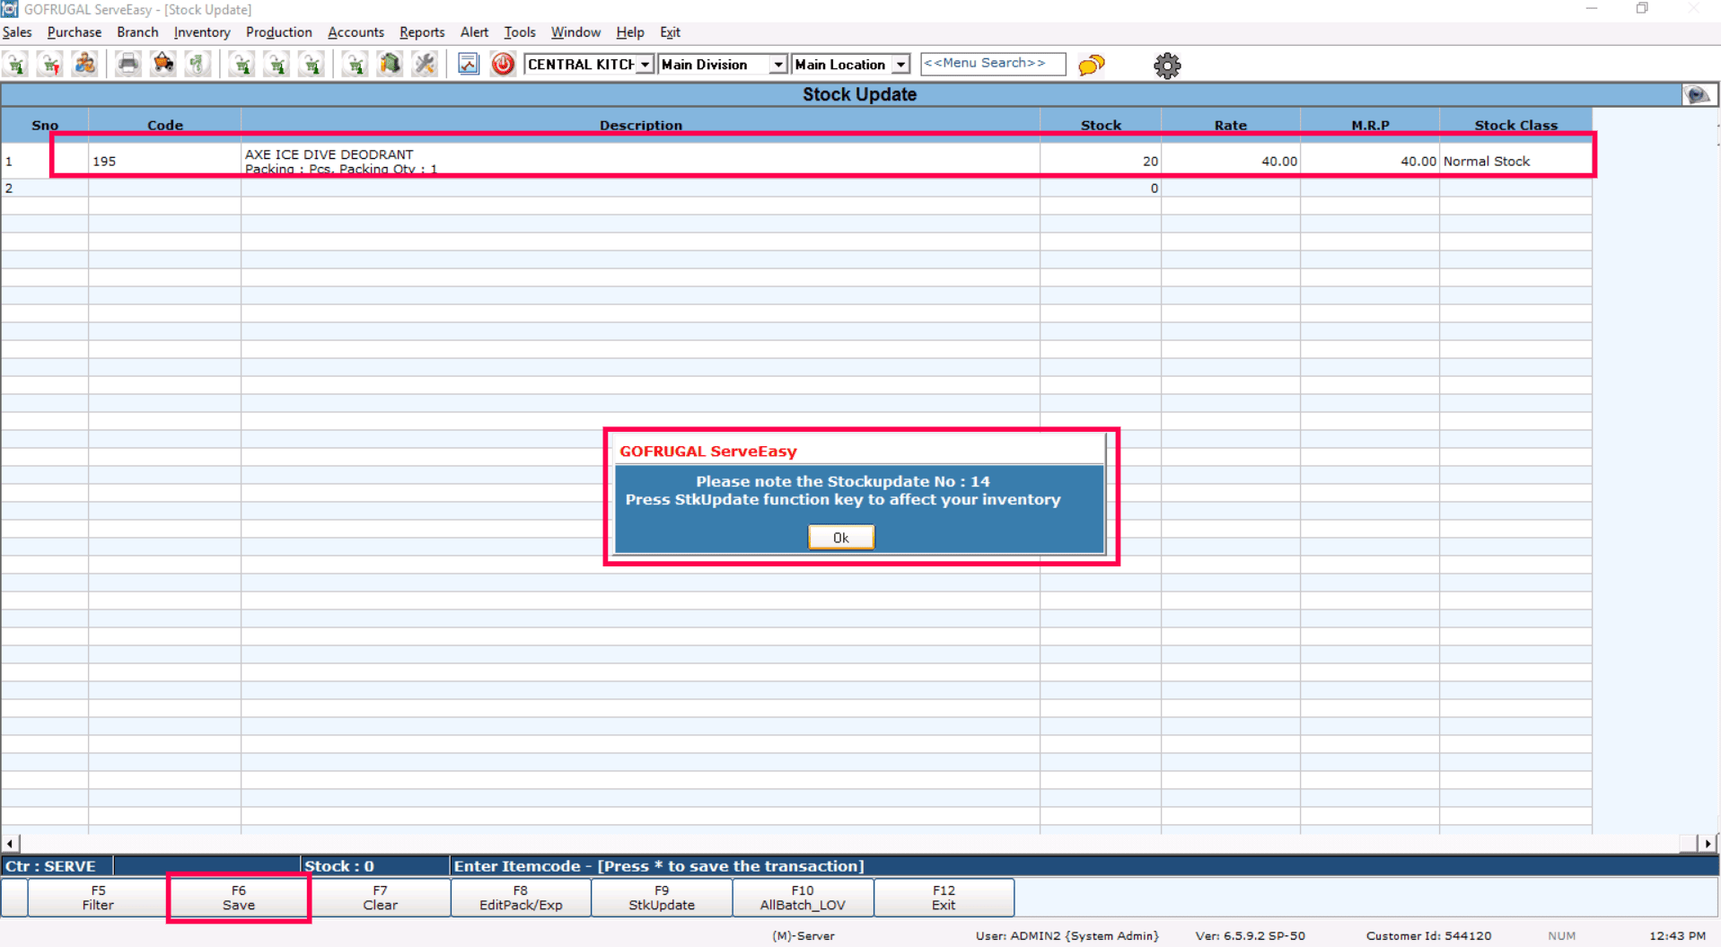Open the Help menu
This screenshot has height=947, width=1721.
coord(630,32)
